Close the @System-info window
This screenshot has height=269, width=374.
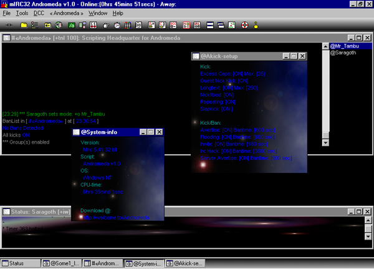159,132
